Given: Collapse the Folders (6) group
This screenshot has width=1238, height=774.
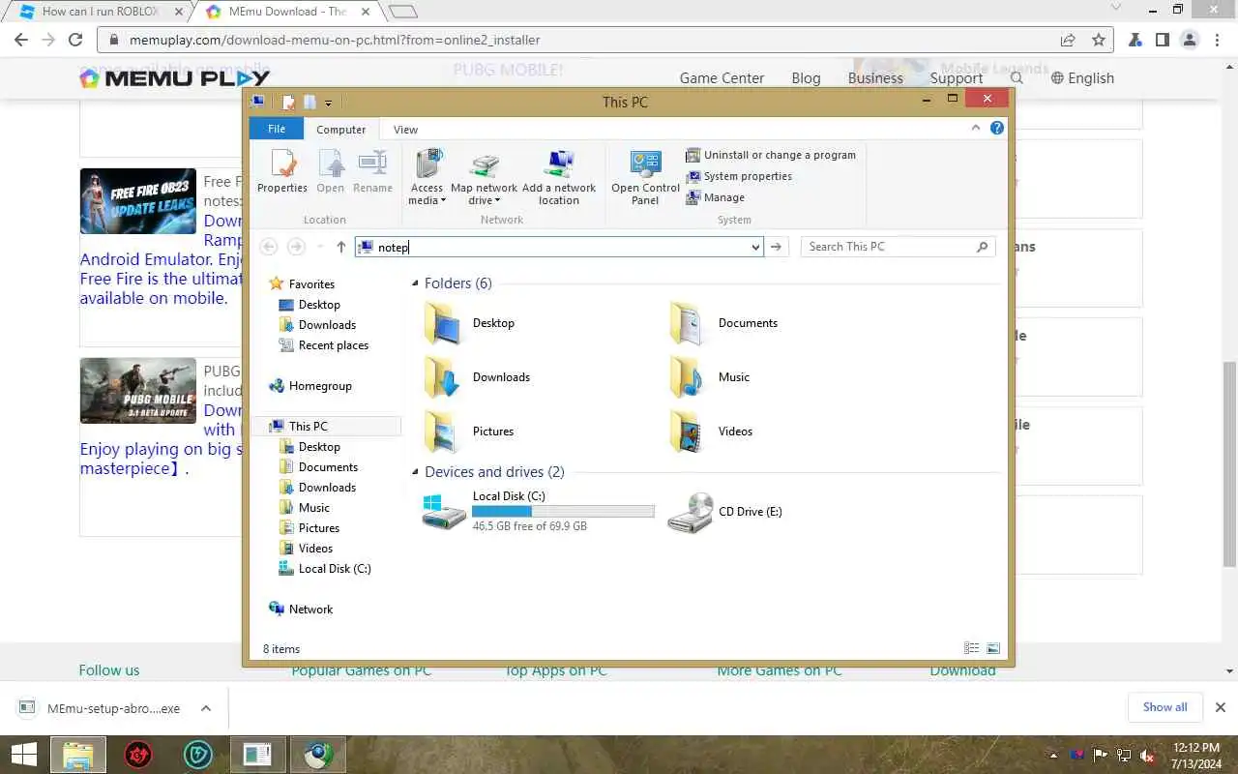Looking at the screenshot, I should pos(415,283).
